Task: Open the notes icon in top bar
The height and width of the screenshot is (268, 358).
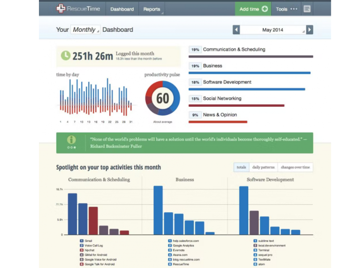Action: [307, 9]
